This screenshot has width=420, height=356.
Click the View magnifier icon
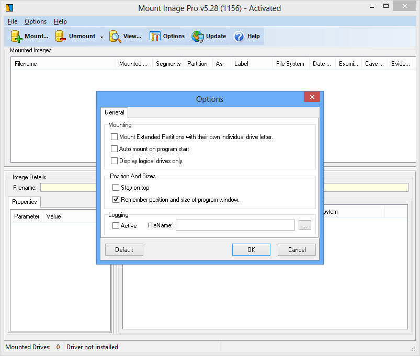pos(115,37)
